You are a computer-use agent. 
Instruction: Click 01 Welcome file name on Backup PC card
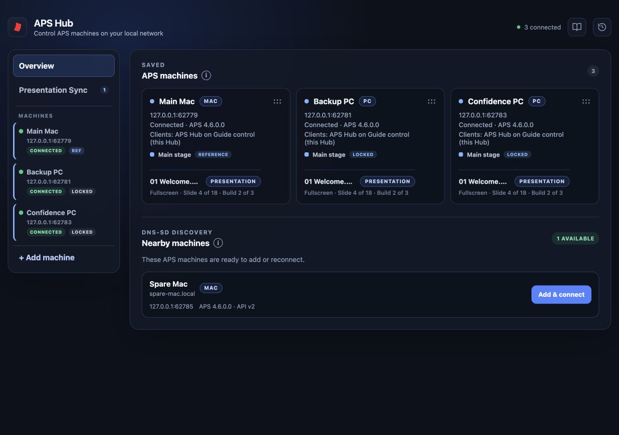pyautogui.click(x=328, y=182)
